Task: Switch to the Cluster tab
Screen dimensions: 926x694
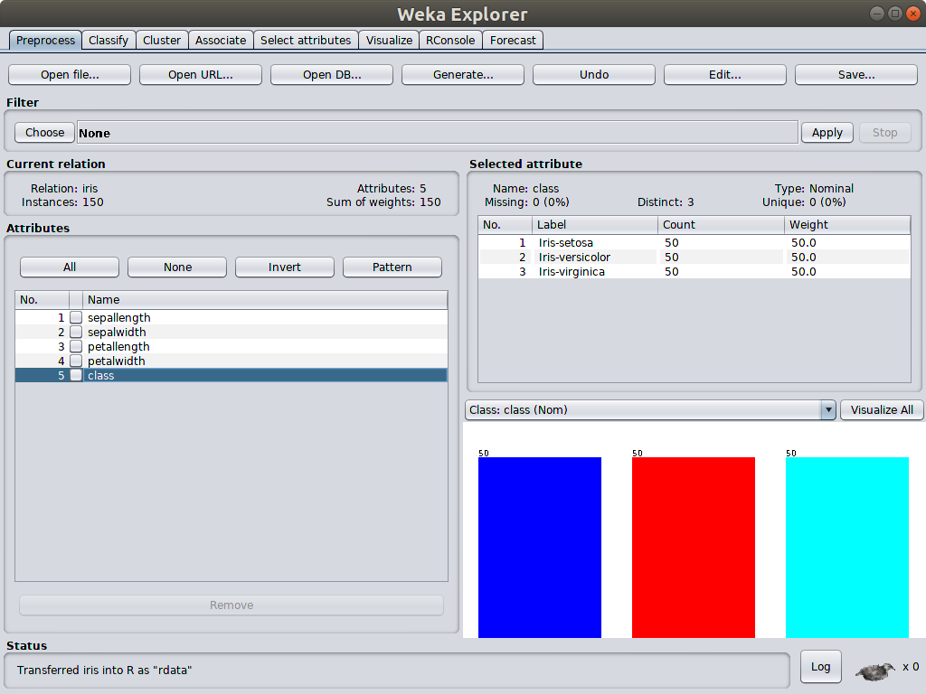Action: (162, 40)
